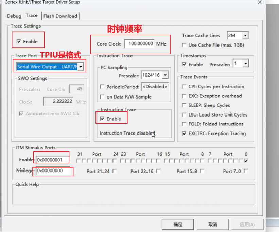Click the SWO Prescaler 45 field
279x232 pixels.
(x=76, y=89)
